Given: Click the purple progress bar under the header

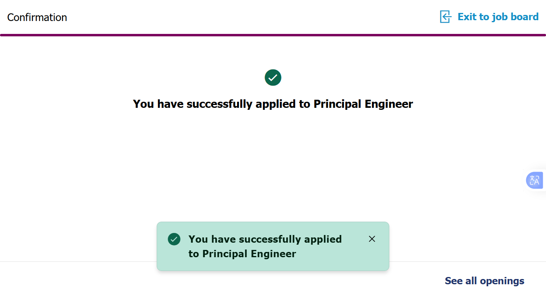Looking at the screenshot, I should [273, 35].
